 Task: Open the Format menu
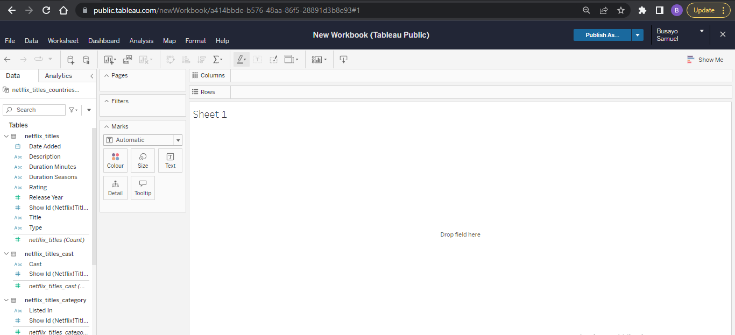tap(196, 41)
